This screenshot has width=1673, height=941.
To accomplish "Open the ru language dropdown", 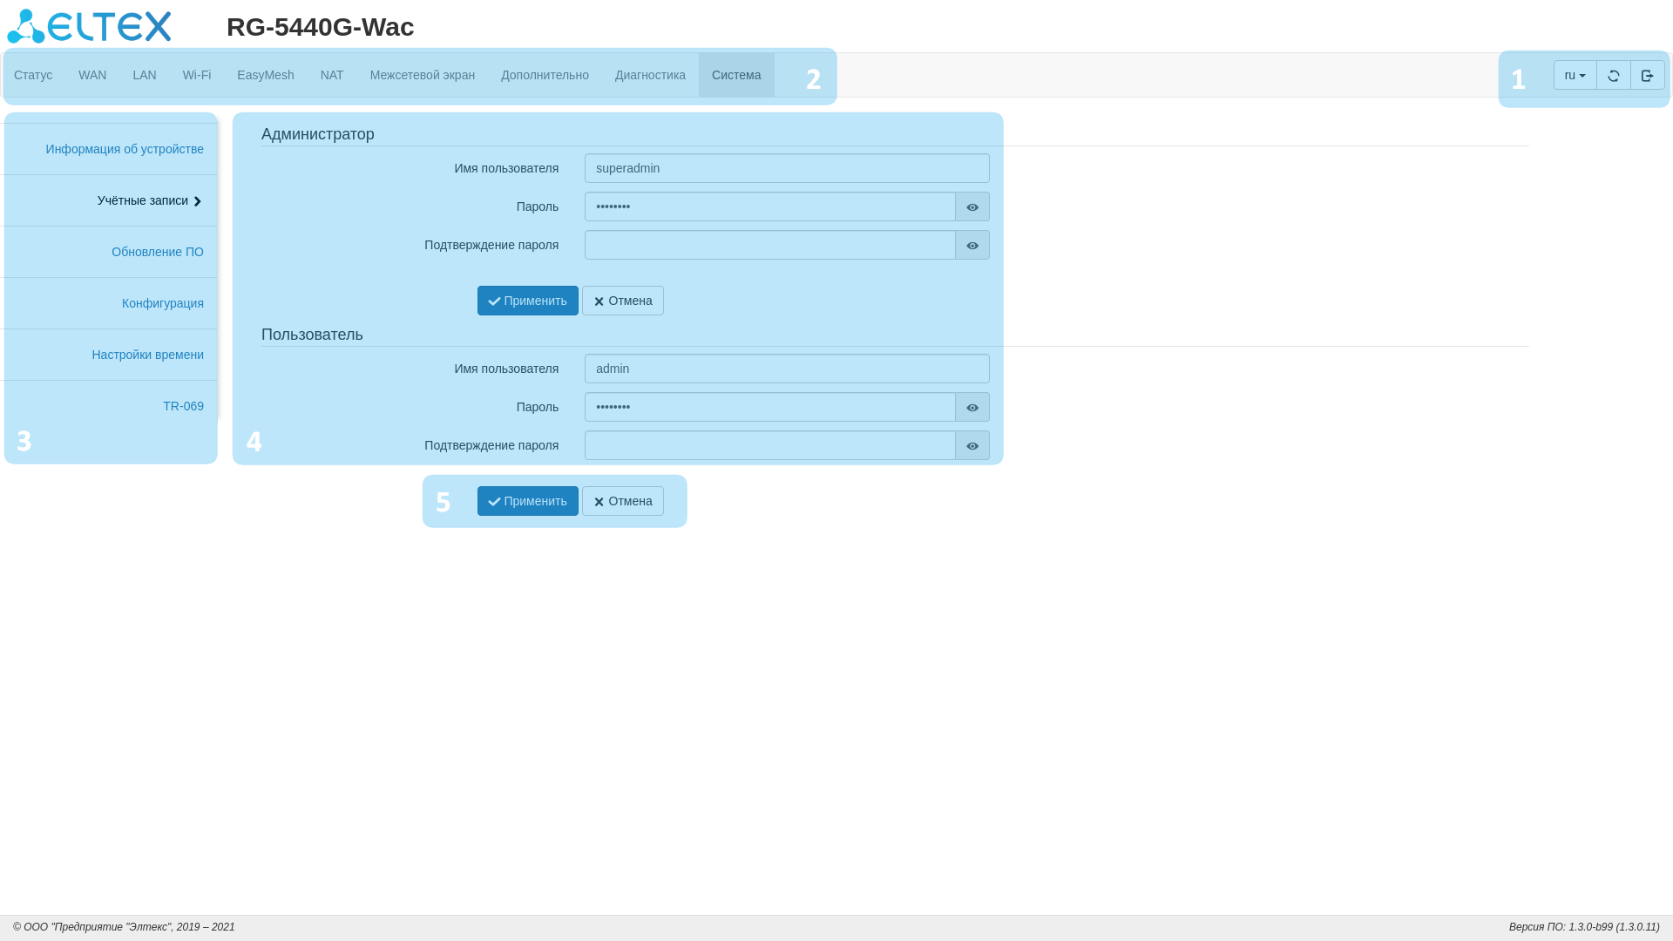I will pos(1574,76).
